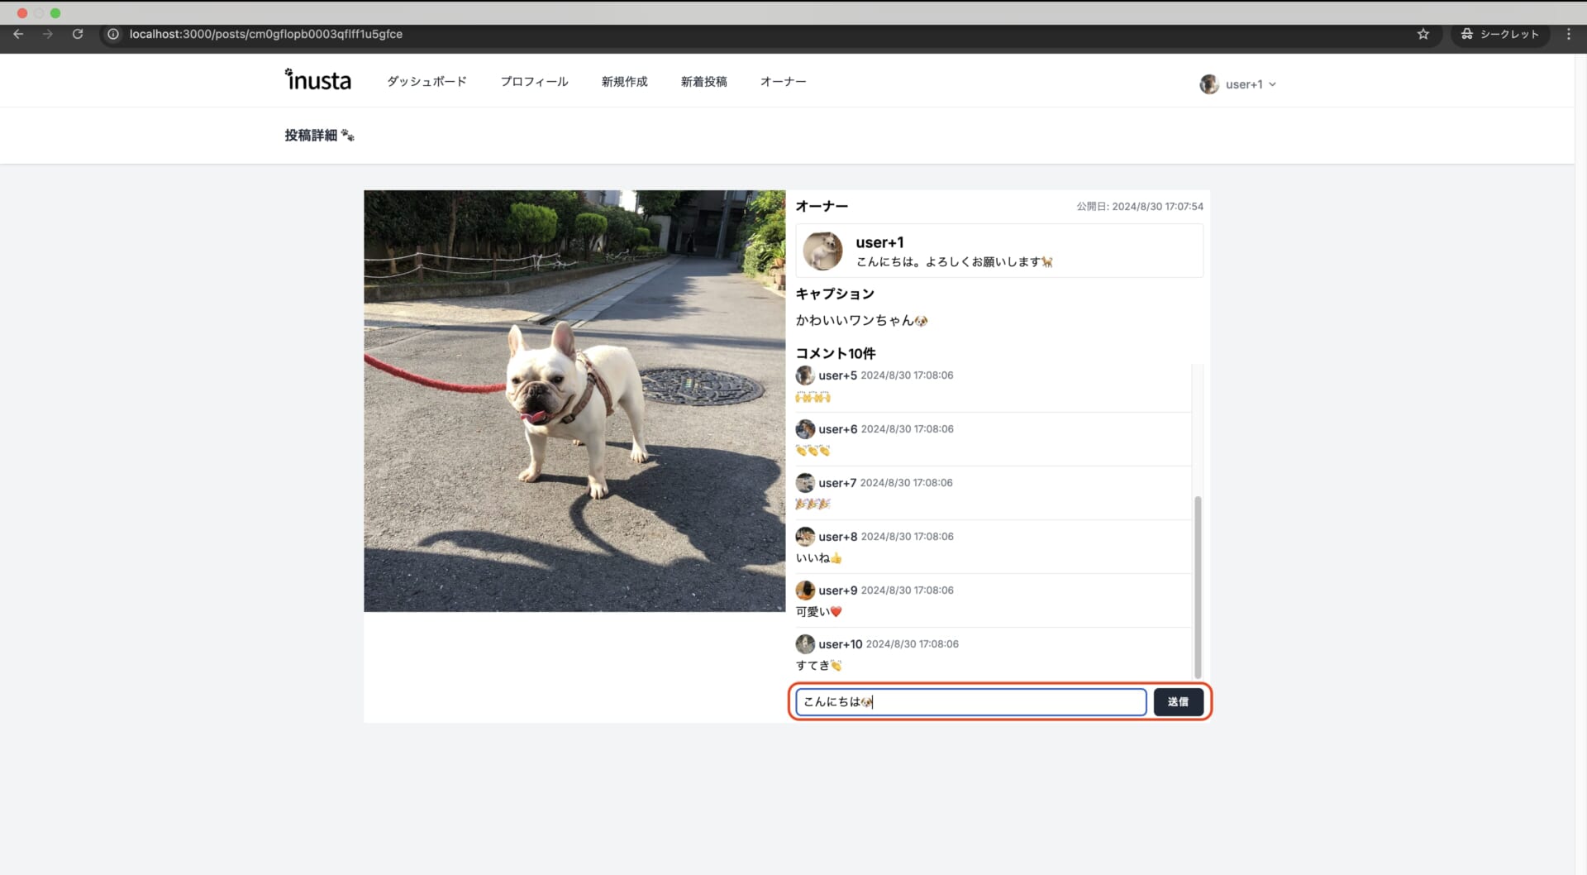
Task: Click user+8's comment avatar
Action: coord(805,537)
